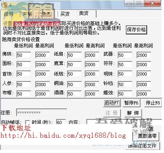164x153 pixels.
Task: Go to the 买货 tab
Action: pos(65,14)
